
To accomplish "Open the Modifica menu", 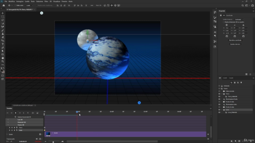I will pos(12,1).
